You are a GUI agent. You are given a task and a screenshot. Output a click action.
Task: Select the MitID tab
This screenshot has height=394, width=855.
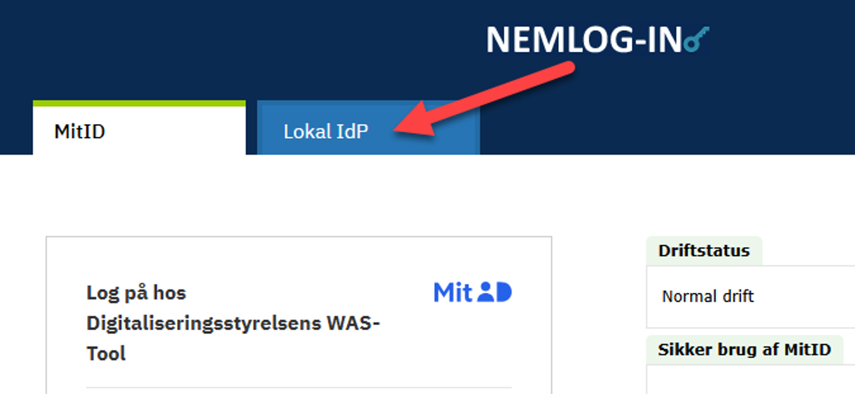click(x=79, y=131)
